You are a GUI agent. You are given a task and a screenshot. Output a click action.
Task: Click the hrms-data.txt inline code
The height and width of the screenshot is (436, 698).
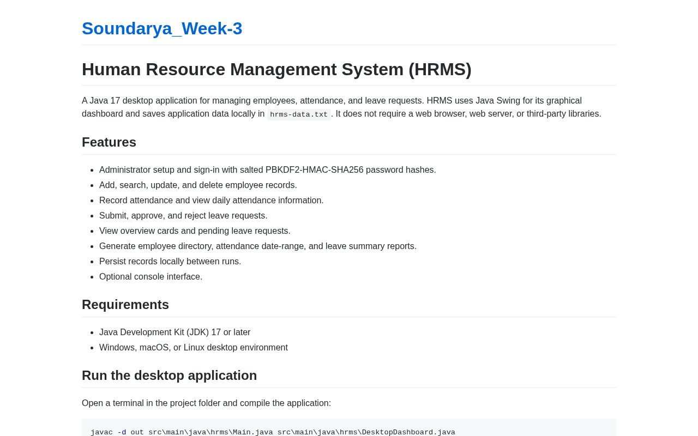[x=299, y=114]
